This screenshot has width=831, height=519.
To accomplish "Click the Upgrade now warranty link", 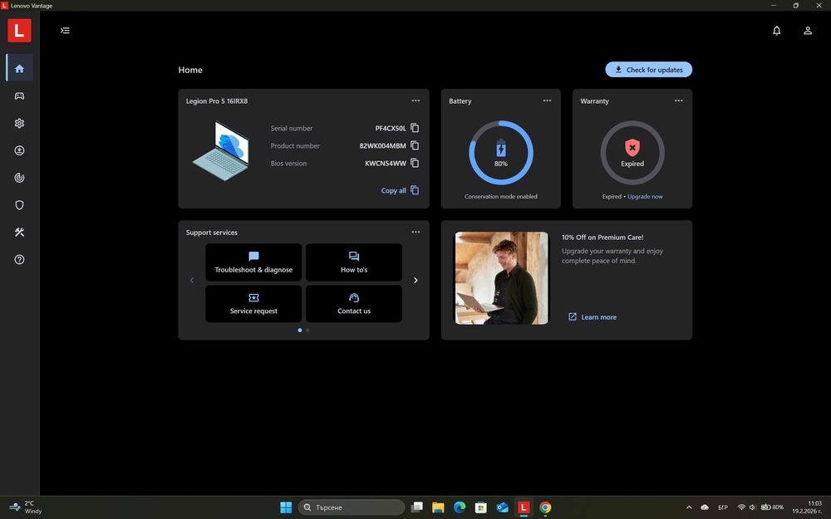I will tap(645, 197).
